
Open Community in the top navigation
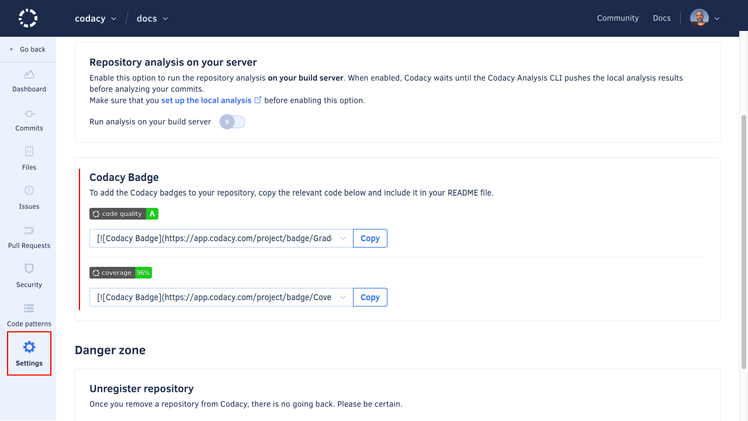[618, 18]
